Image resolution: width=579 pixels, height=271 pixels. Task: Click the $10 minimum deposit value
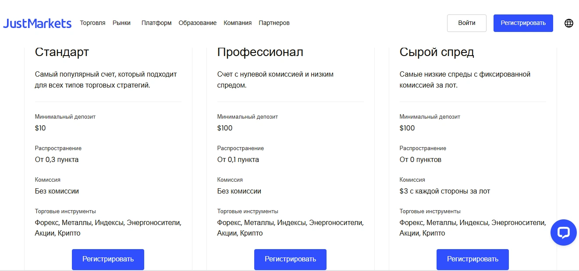[x=40, y=128]
